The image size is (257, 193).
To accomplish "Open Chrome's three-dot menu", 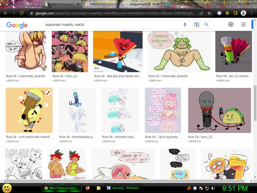I will (x=251, y=13).
